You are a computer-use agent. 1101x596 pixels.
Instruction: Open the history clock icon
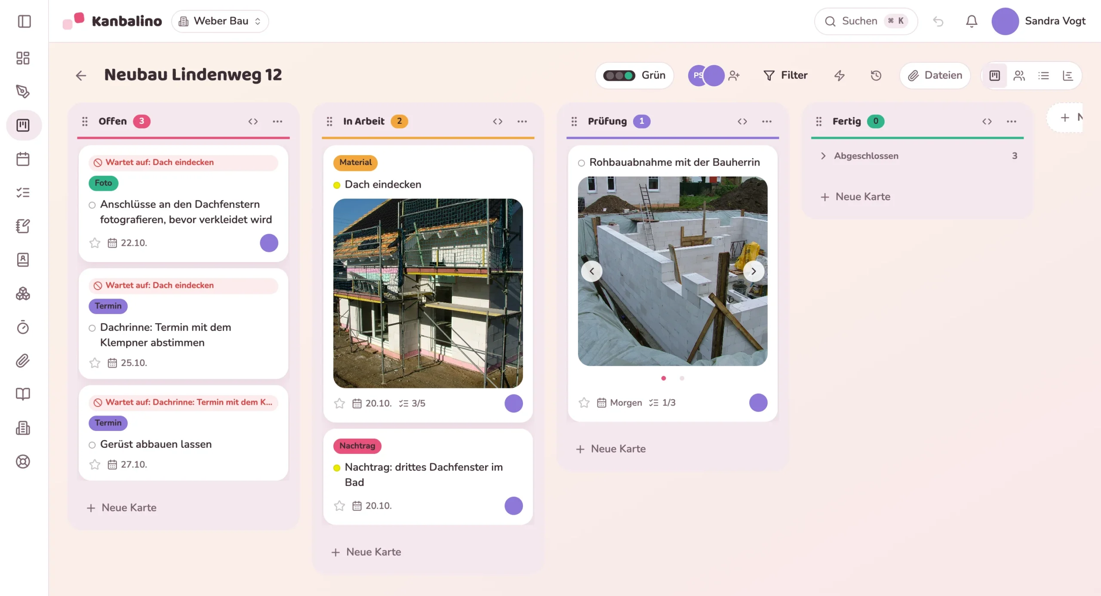click(x=876, y=76)
